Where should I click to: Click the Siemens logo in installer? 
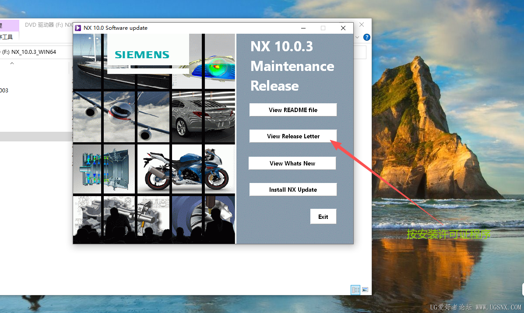tap(142, 55)
